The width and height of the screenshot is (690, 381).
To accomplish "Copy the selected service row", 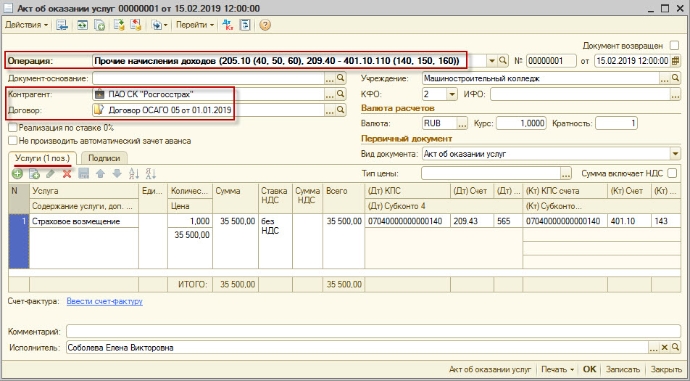I will click(x=34, y=173).
